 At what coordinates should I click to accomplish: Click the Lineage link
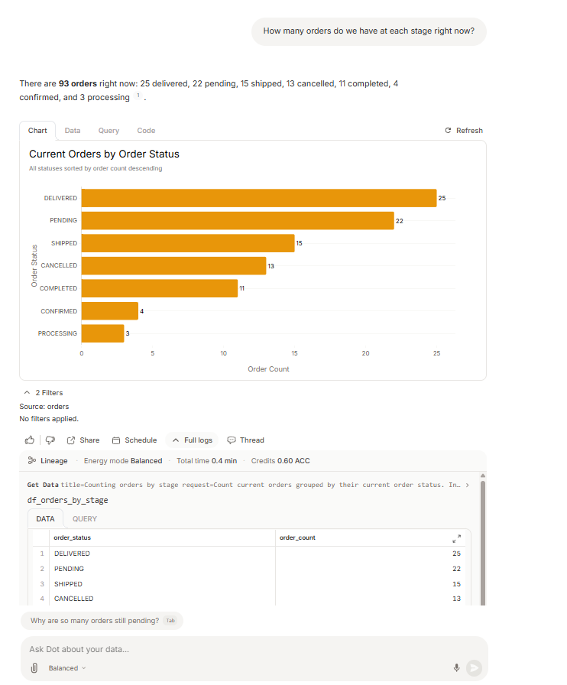tap(48, 460)
